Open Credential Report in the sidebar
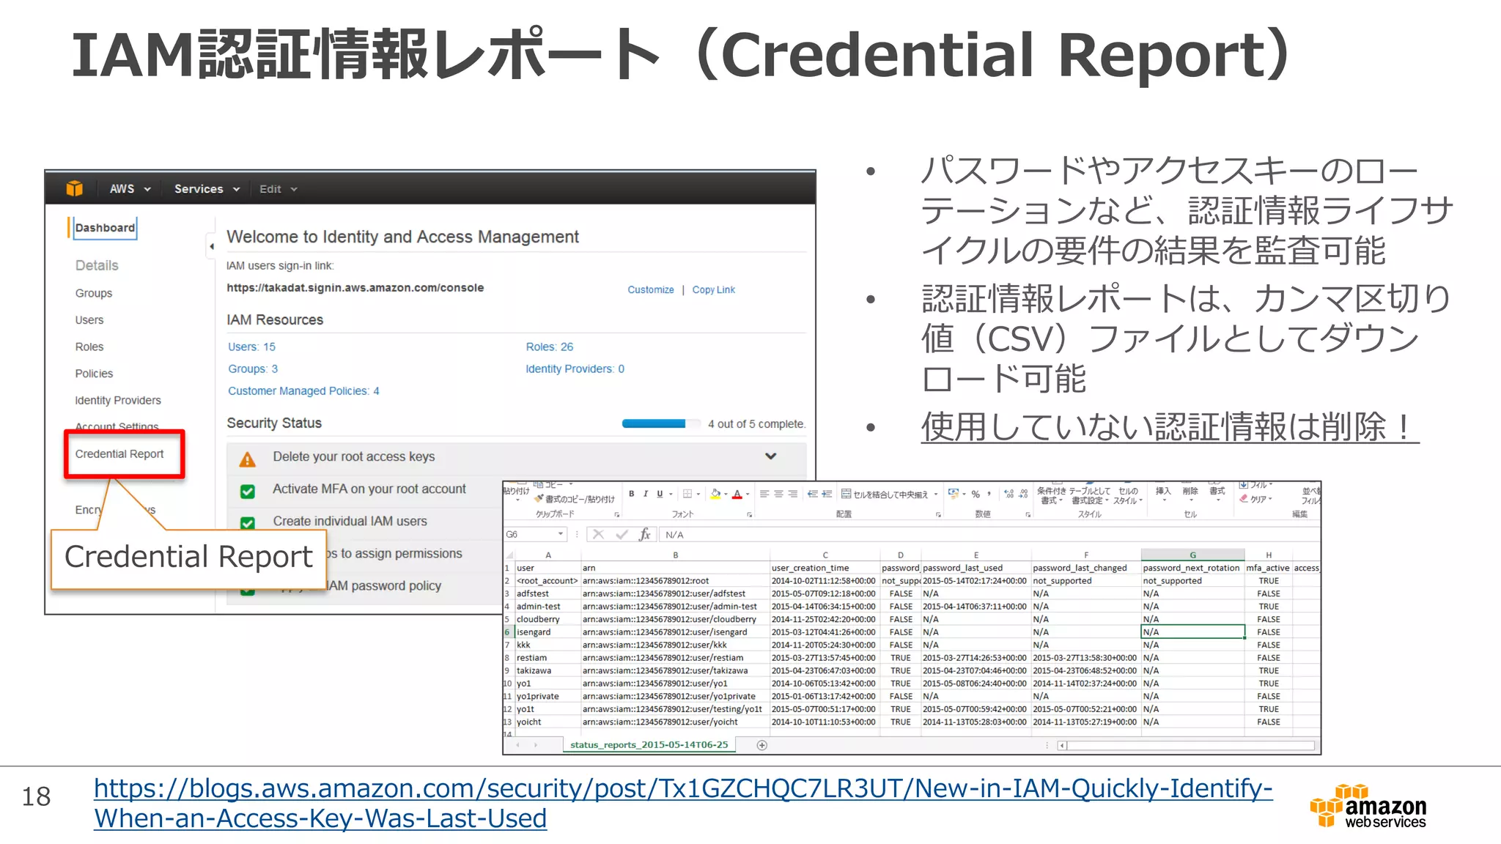This screenshot has height=844, width=1501. tap(119, 454)
